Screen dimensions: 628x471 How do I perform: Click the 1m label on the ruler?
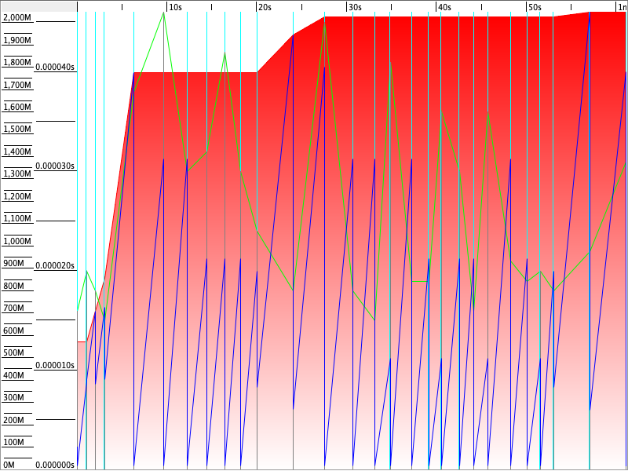[622, 7]
